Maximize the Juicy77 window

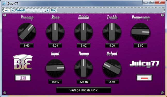(x=152, y=2)
